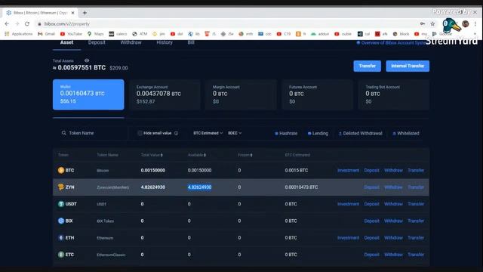Select the Bibox browser tab
483x272 pixels.
pos(40,13)
